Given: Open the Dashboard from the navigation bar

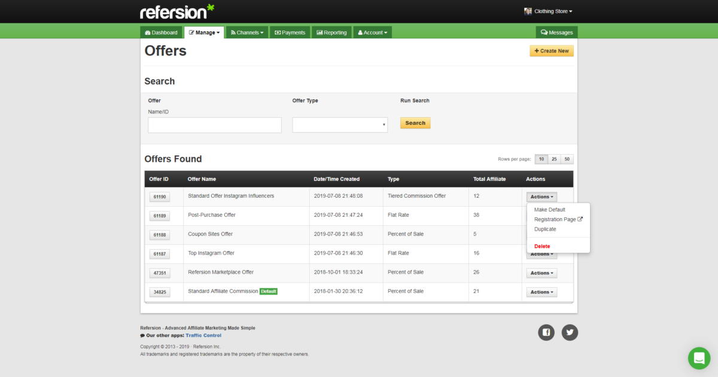Looking at the screenshot, I should coord(161,32).
